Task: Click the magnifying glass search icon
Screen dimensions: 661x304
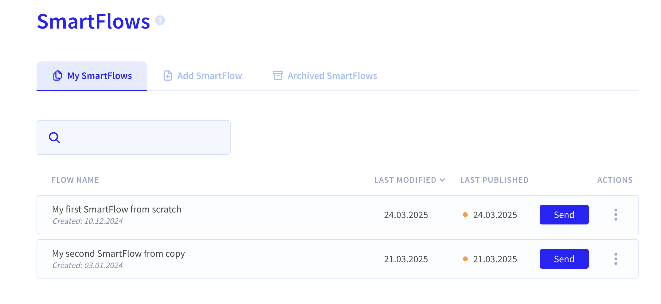Action: pos(54,138)
